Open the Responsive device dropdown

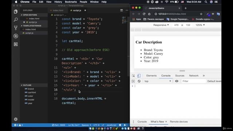(161, 25)
